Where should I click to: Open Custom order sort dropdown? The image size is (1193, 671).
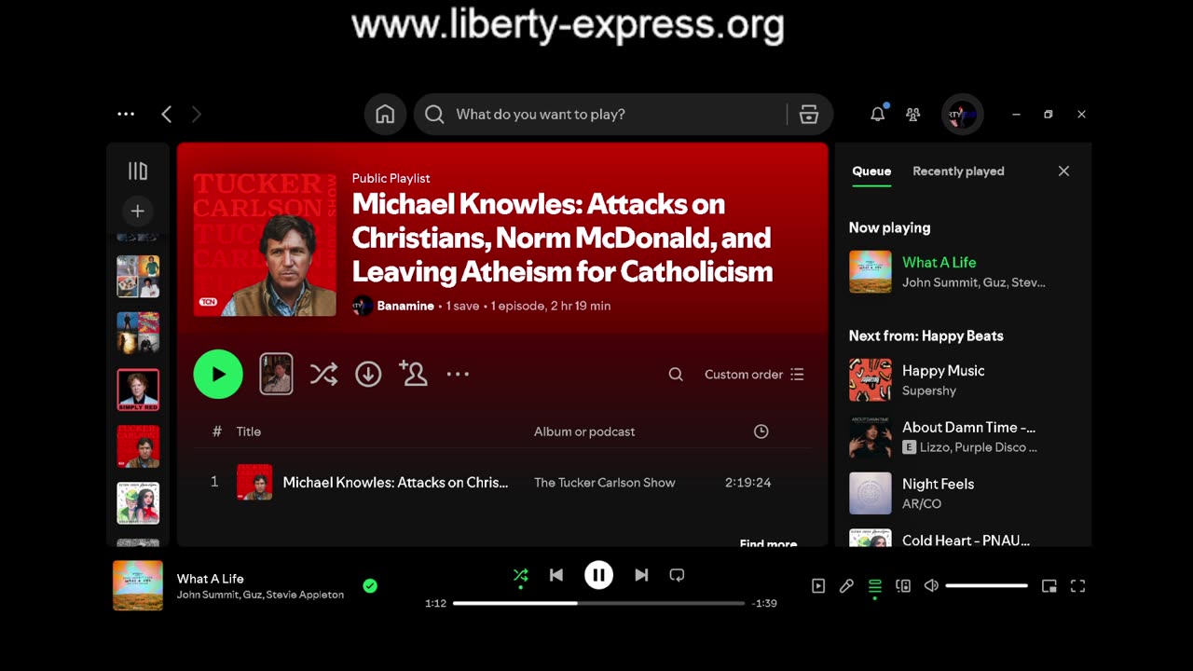click(754, 374)
